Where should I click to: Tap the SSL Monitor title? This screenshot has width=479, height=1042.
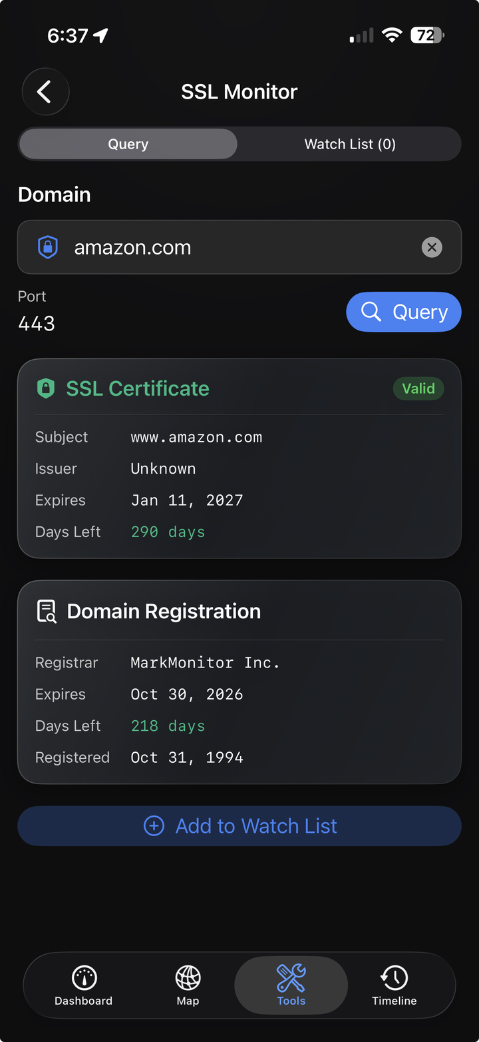(239, 92)
